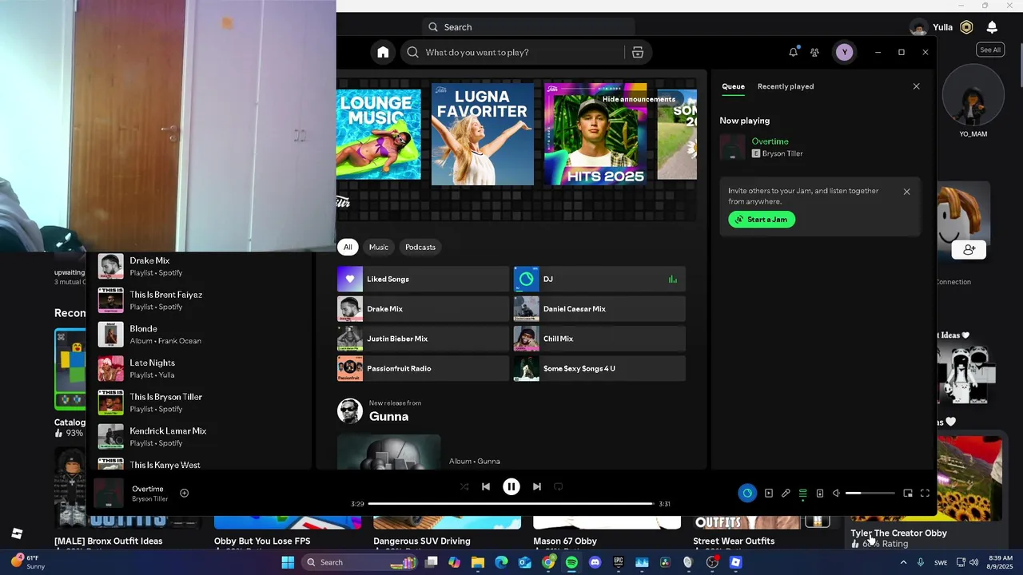Click the DJ circle icon in player bar
Viewport: 1023px width, 575px height.
747,493
